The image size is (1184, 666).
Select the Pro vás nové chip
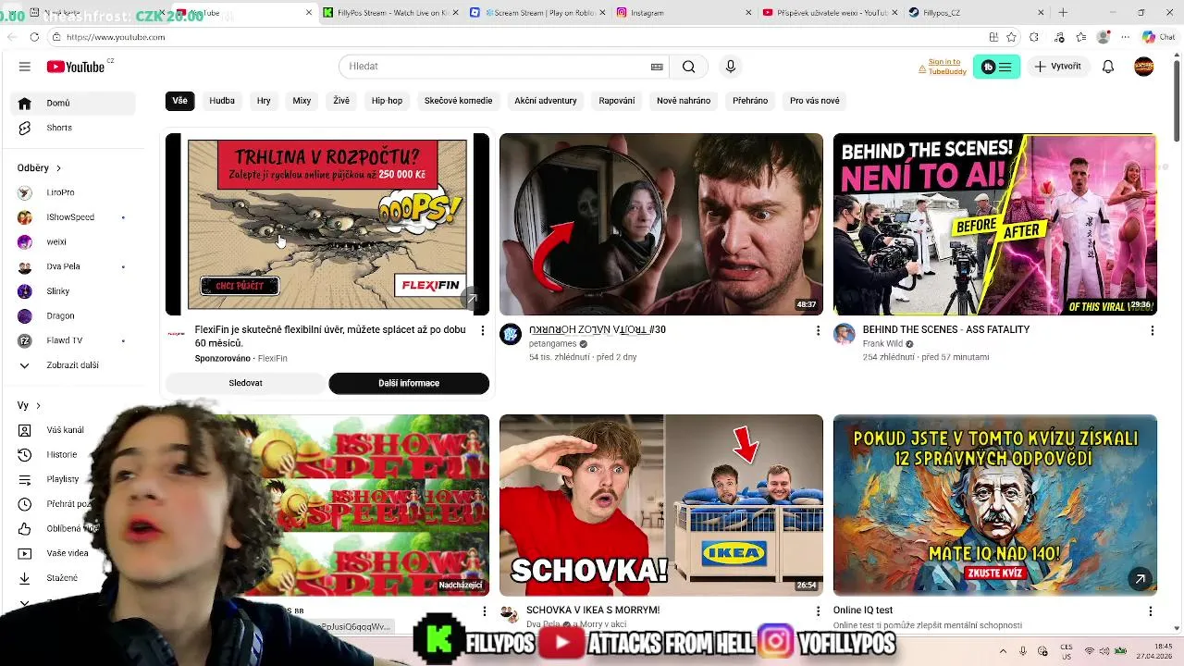[815, 101]
